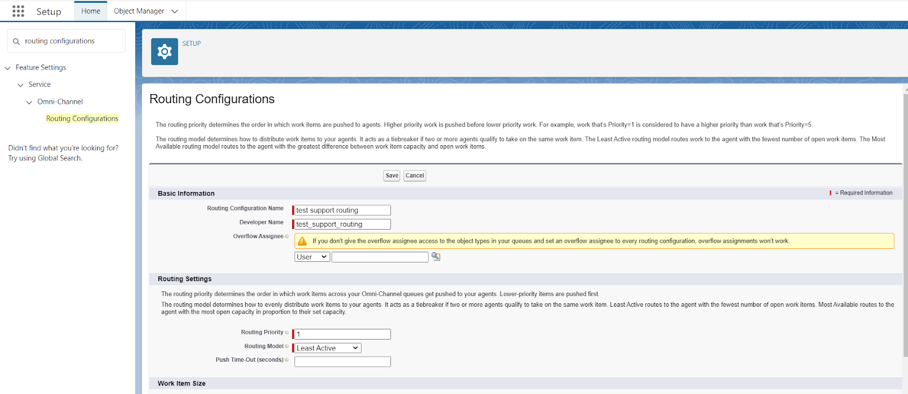Viewport: 908px width, 394px height.
Task: Click the Routing Configuration Name field
Action: coord(342,210)
